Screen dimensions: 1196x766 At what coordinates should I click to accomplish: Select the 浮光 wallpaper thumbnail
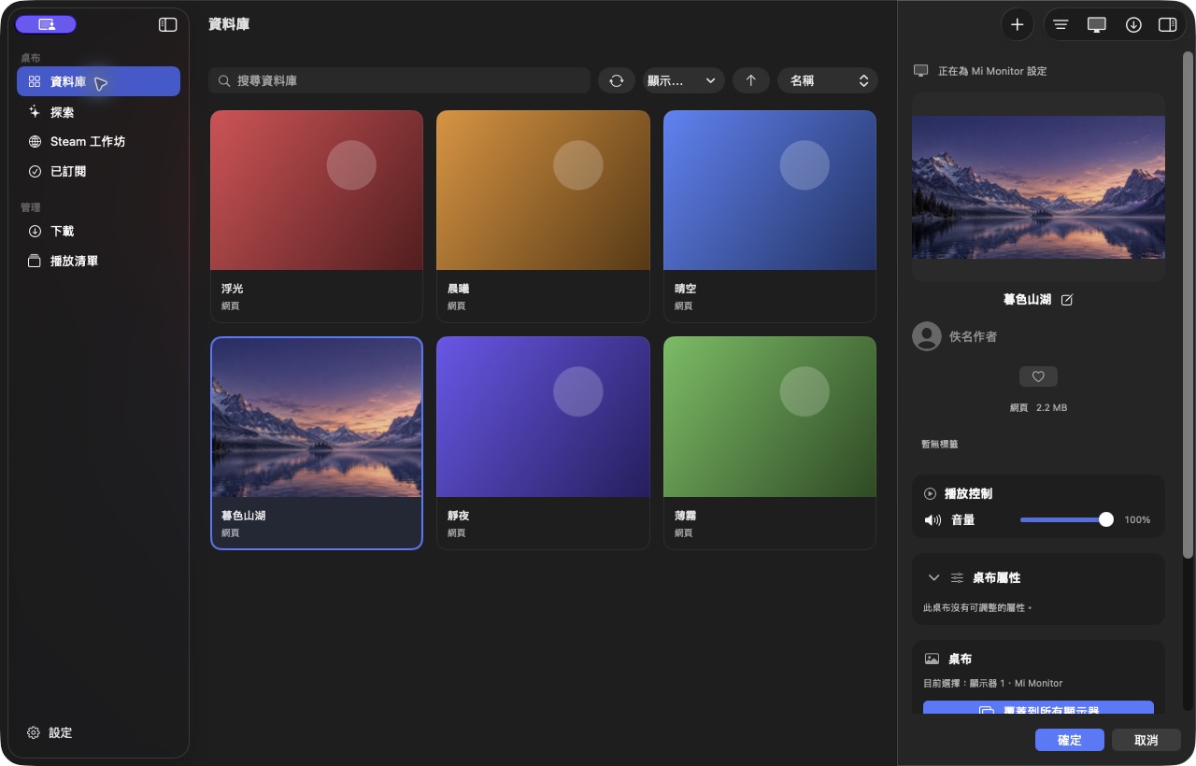coord(317,191)
